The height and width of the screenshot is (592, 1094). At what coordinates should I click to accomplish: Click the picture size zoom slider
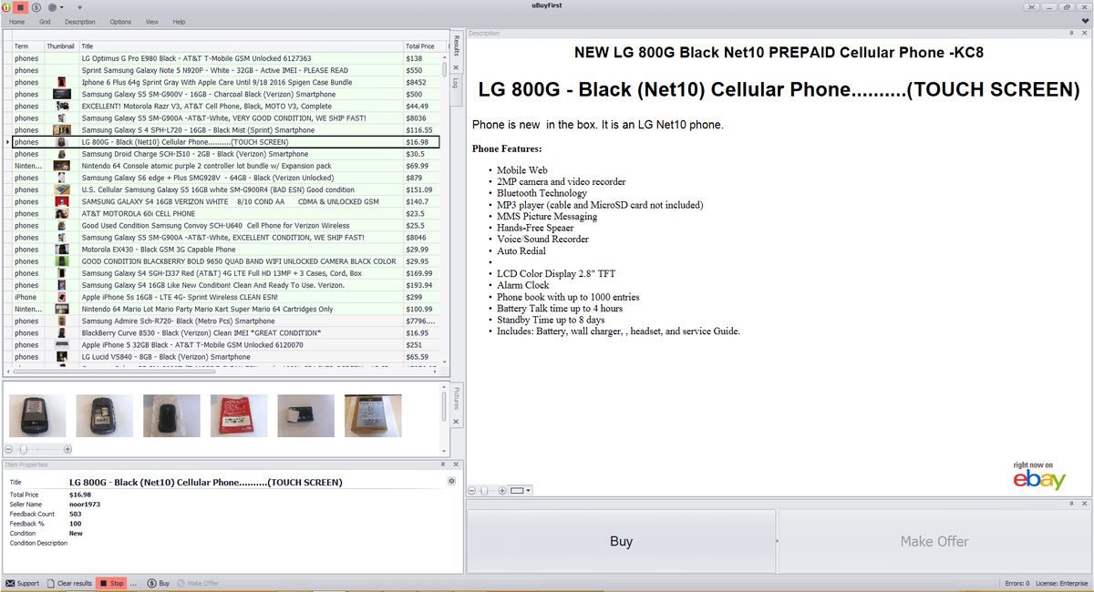point(38,449)
